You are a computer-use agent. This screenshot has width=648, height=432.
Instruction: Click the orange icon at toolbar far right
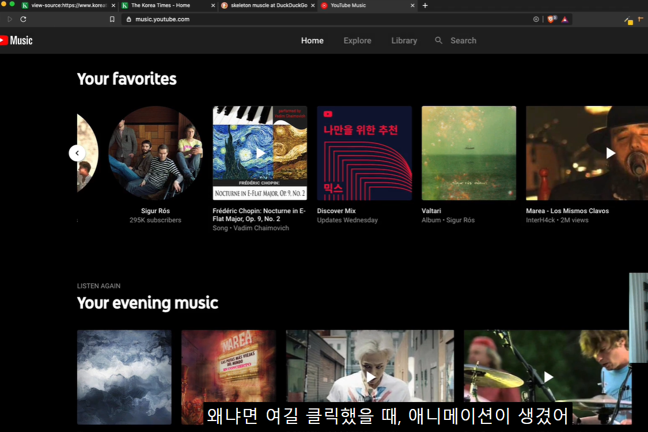click(x=641, y=19)
